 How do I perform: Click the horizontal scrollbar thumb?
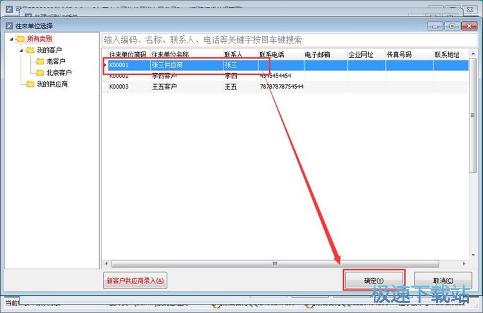(x=275, y=264)
